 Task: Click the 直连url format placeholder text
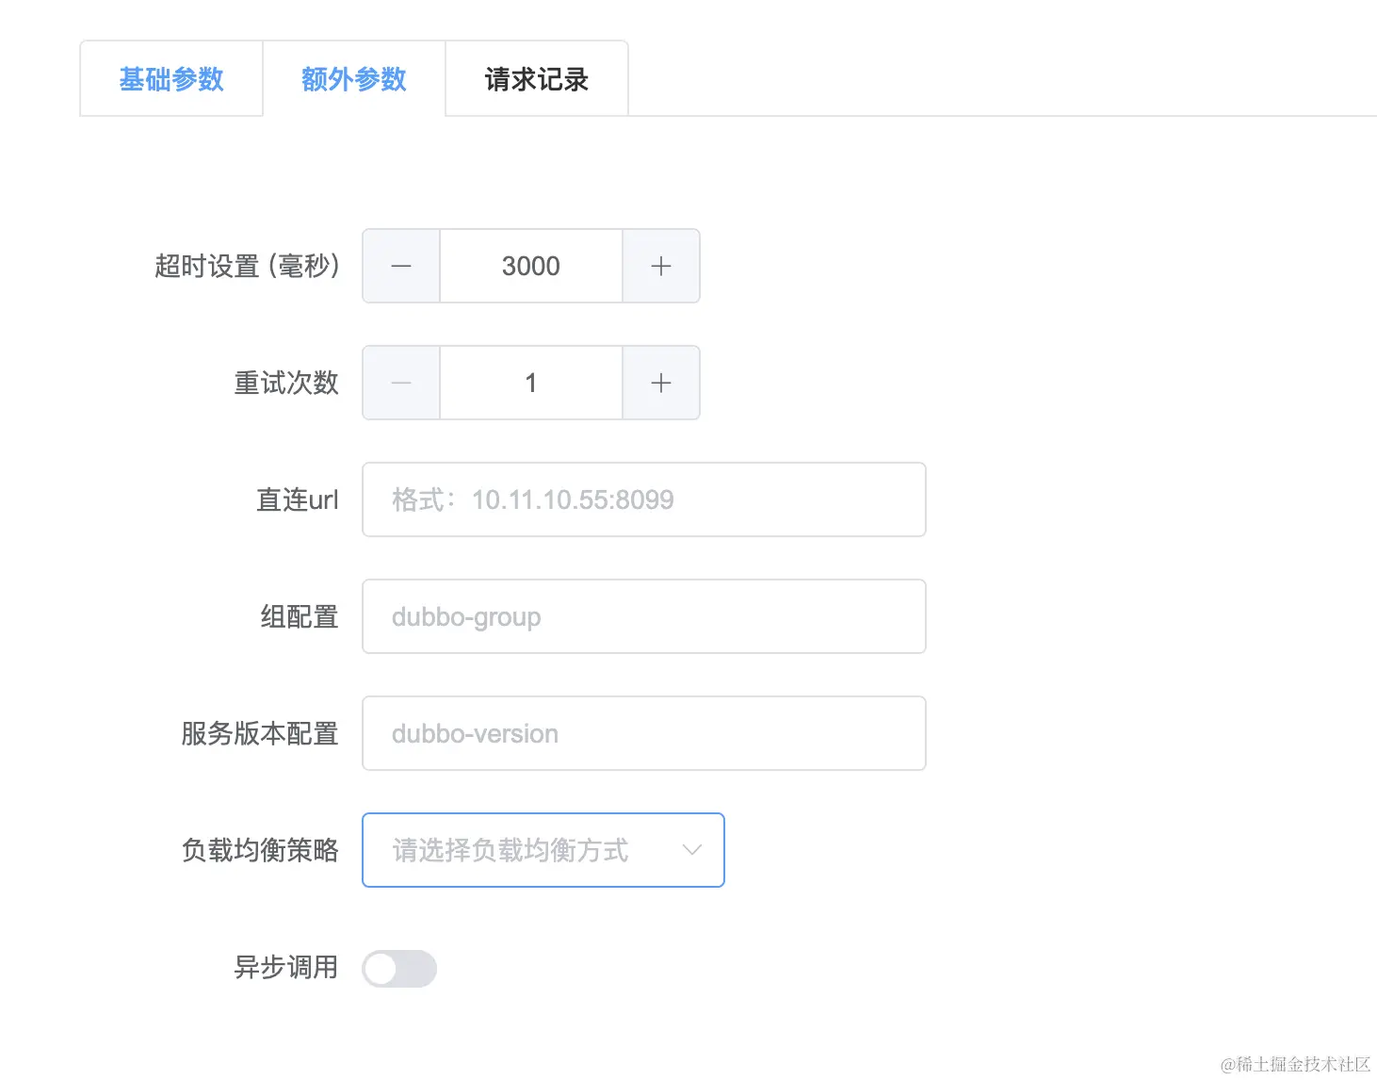click(573, 499)
